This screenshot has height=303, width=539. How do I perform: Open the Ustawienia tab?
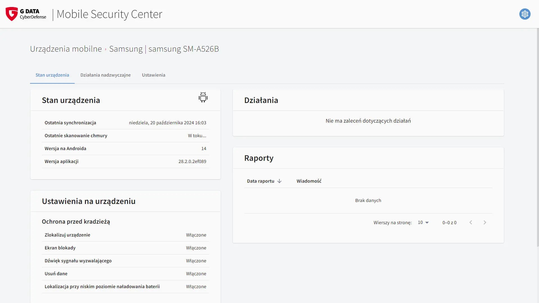[x=154, y=75]
